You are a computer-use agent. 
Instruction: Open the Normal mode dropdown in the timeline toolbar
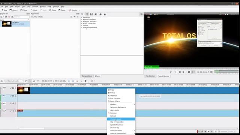14,81
